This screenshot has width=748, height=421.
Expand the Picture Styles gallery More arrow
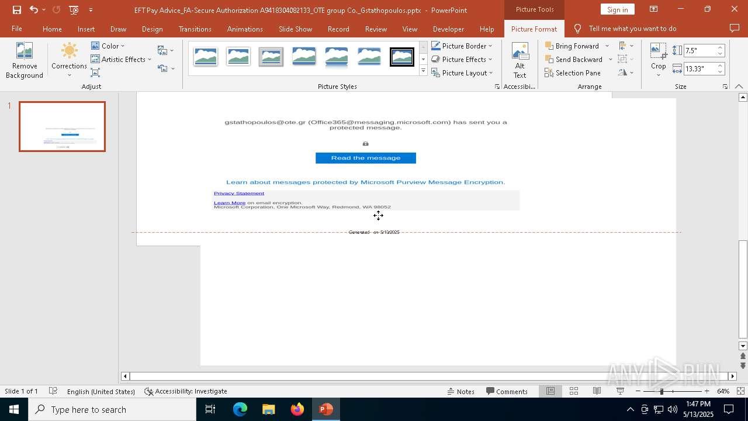[x=424, y=71]
